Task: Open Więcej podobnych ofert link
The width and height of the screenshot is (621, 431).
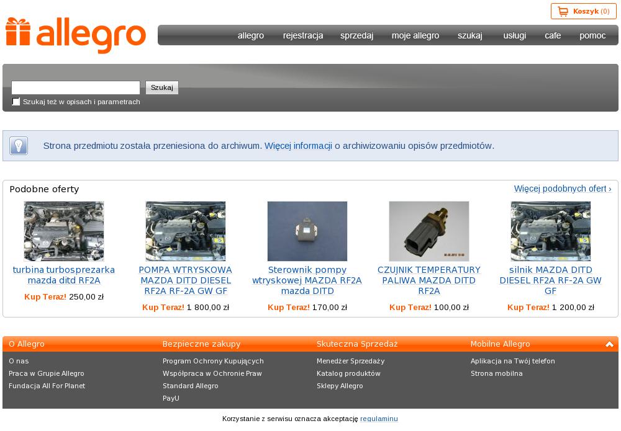Action: (563, 189)
